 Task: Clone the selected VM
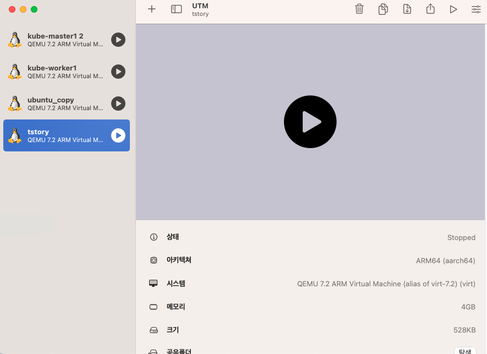point(383,9)
